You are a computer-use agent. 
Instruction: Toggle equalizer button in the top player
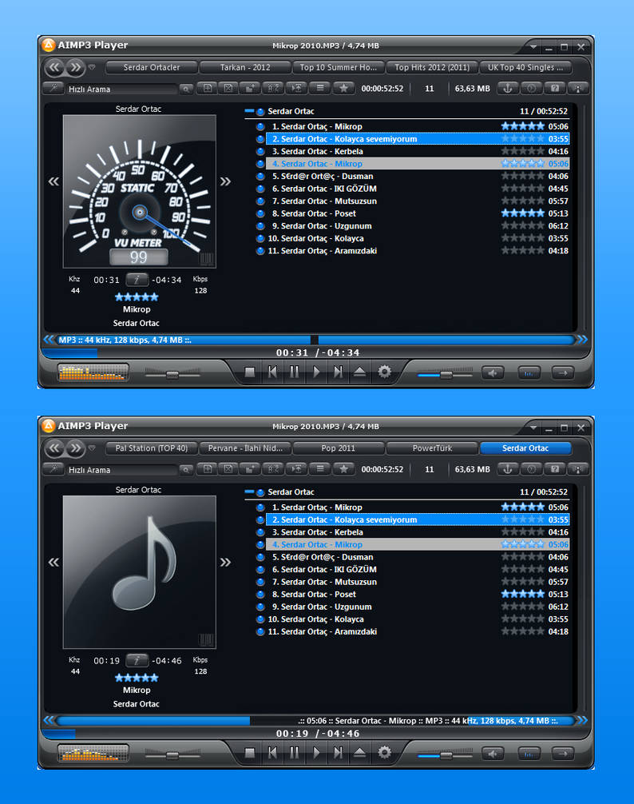[529, 373]
